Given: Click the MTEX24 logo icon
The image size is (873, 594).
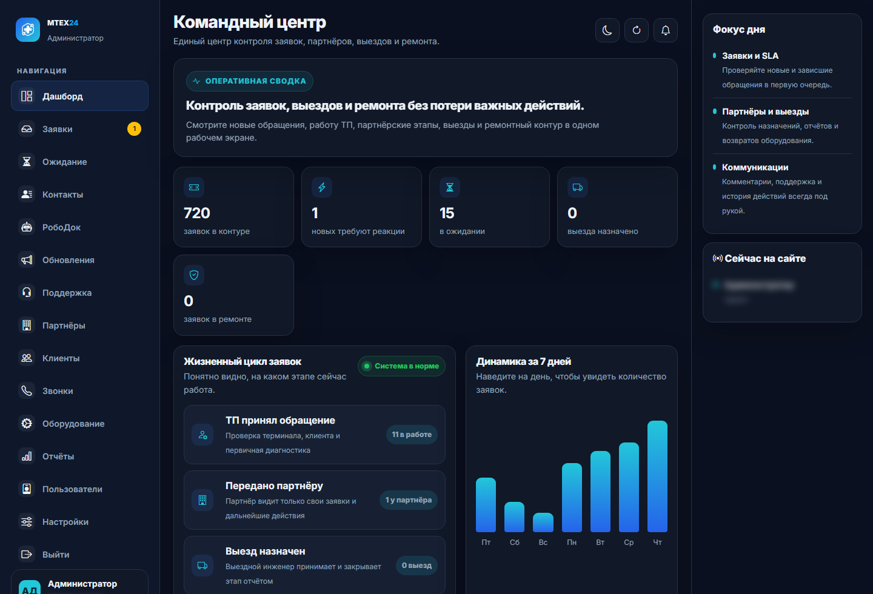Looking at the screenshot, I should coord(28,30).
